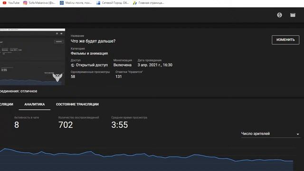
Task: Click playback count 702
Action: click(x=66, y=125)
